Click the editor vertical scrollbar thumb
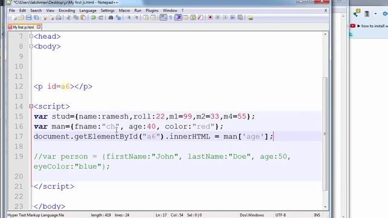 pyautogui.click(x=325, y=133)
